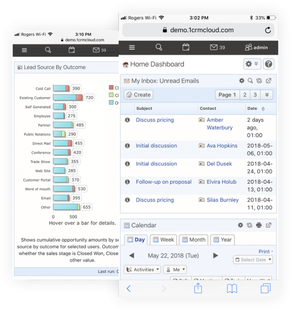The image size is (292, 311).
Task: Show info for Silas Burnley email row
Action: click(127, 200)
